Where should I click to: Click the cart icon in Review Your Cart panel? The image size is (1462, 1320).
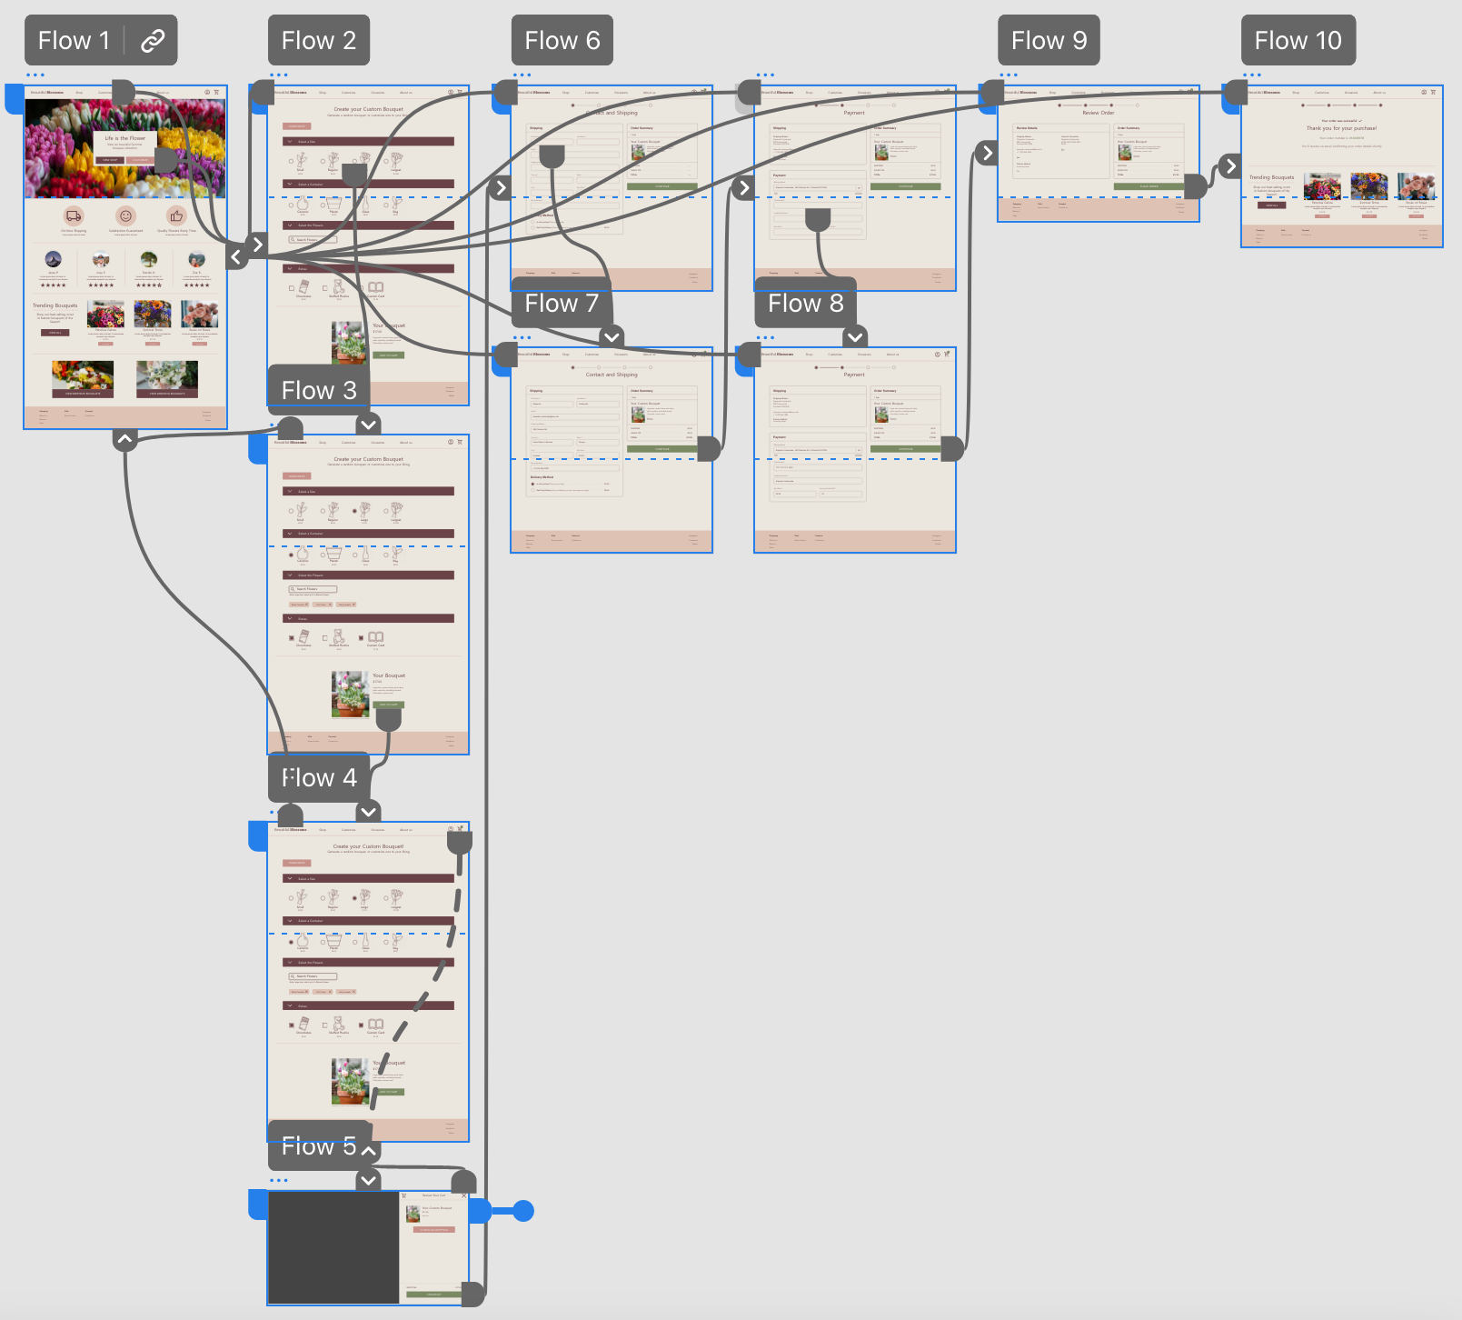403,1195
